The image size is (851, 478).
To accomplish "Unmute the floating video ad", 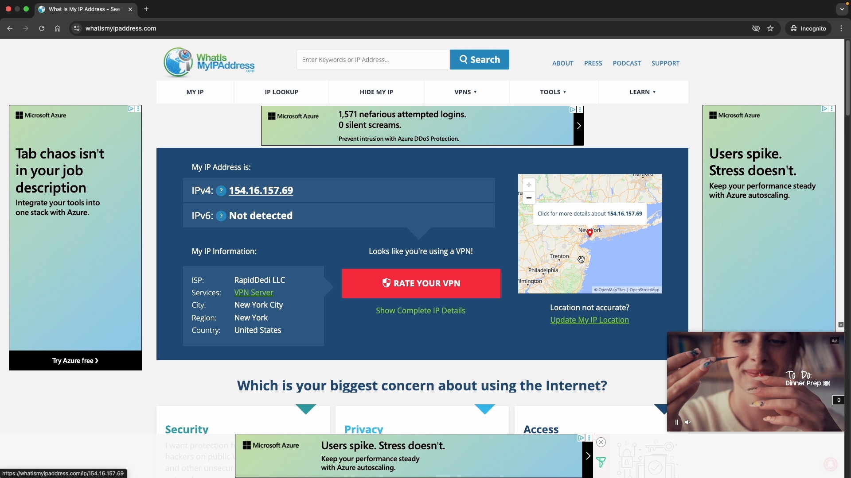I will click(x=688, y=422).
